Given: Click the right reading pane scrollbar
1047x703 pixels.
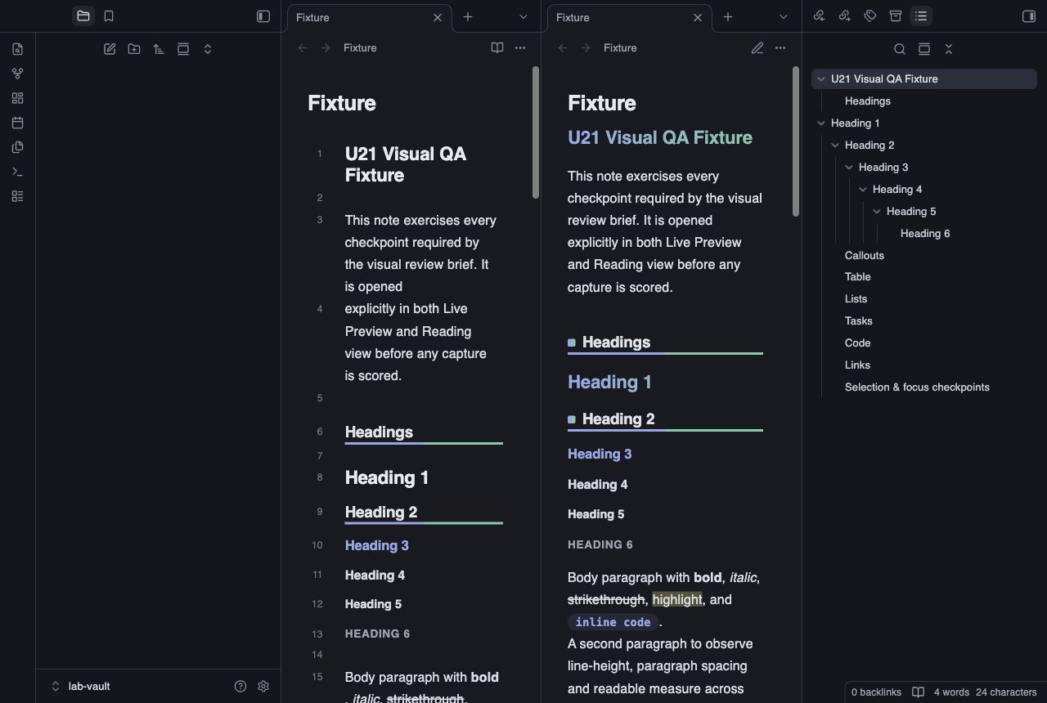Looking at the screenshot, I should click(x=796, y=142).
